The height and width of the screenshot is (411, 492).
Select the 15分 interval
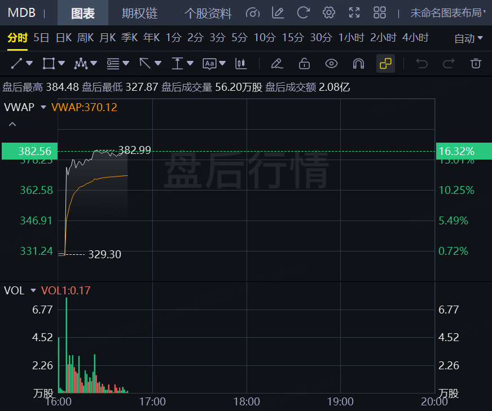(x=293, y=38)
